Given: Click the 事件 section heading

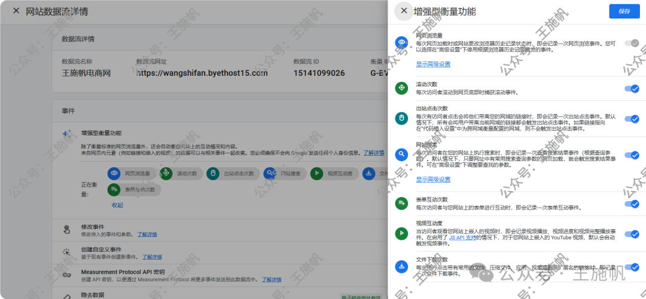Looking at the screenshot, I should point(68,111).
